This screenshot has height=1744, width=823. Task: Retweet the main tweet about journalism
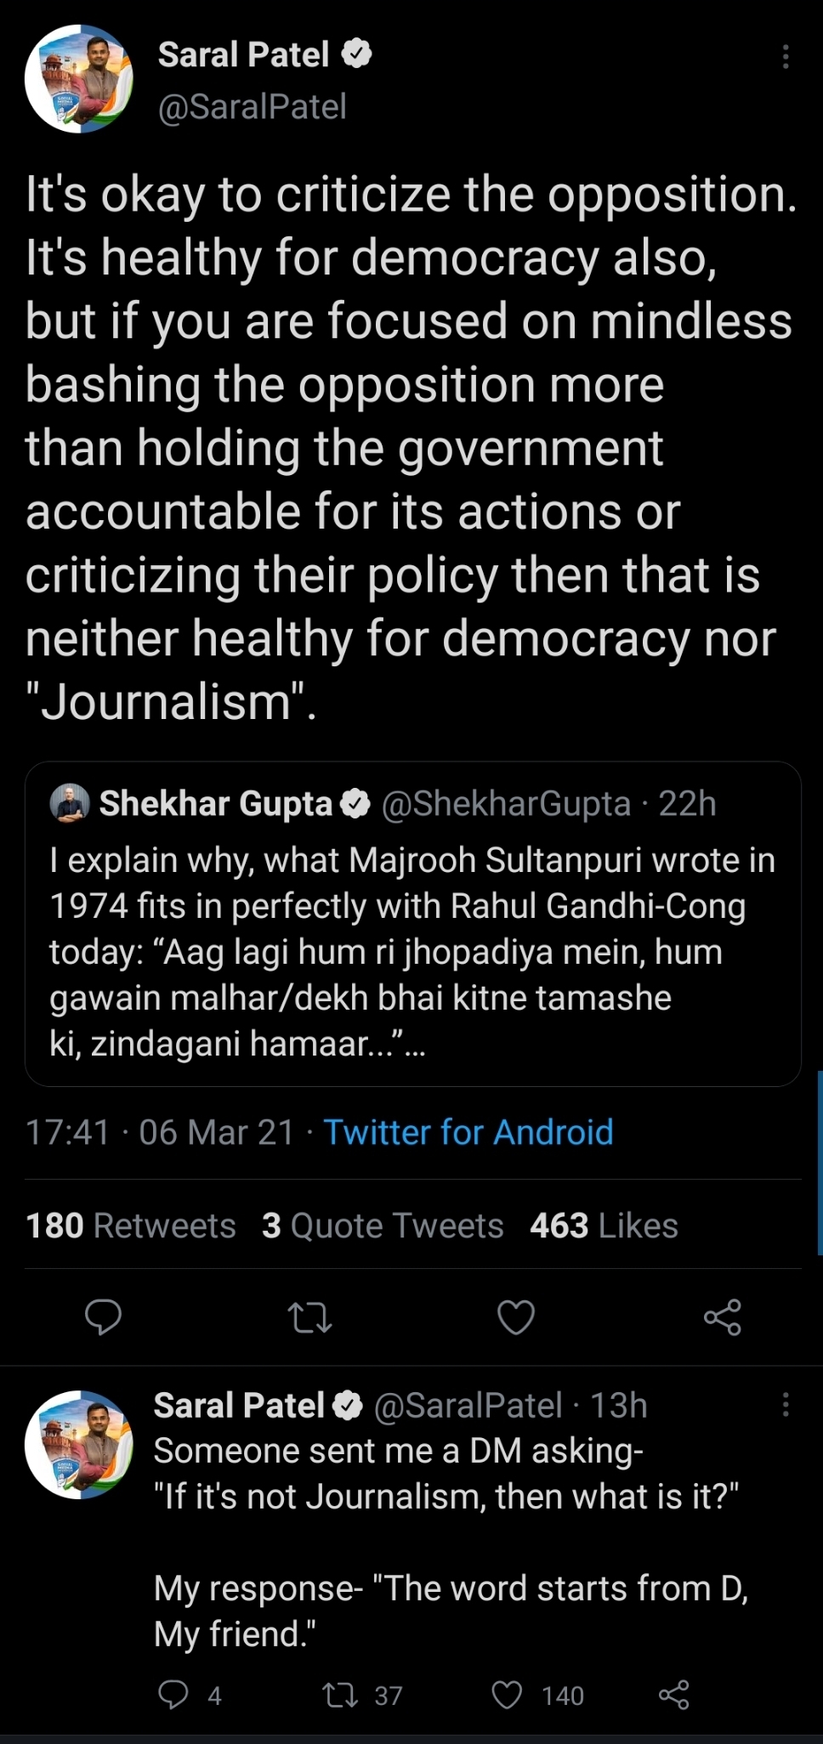pyautogui.click(x=309, y=1317)
